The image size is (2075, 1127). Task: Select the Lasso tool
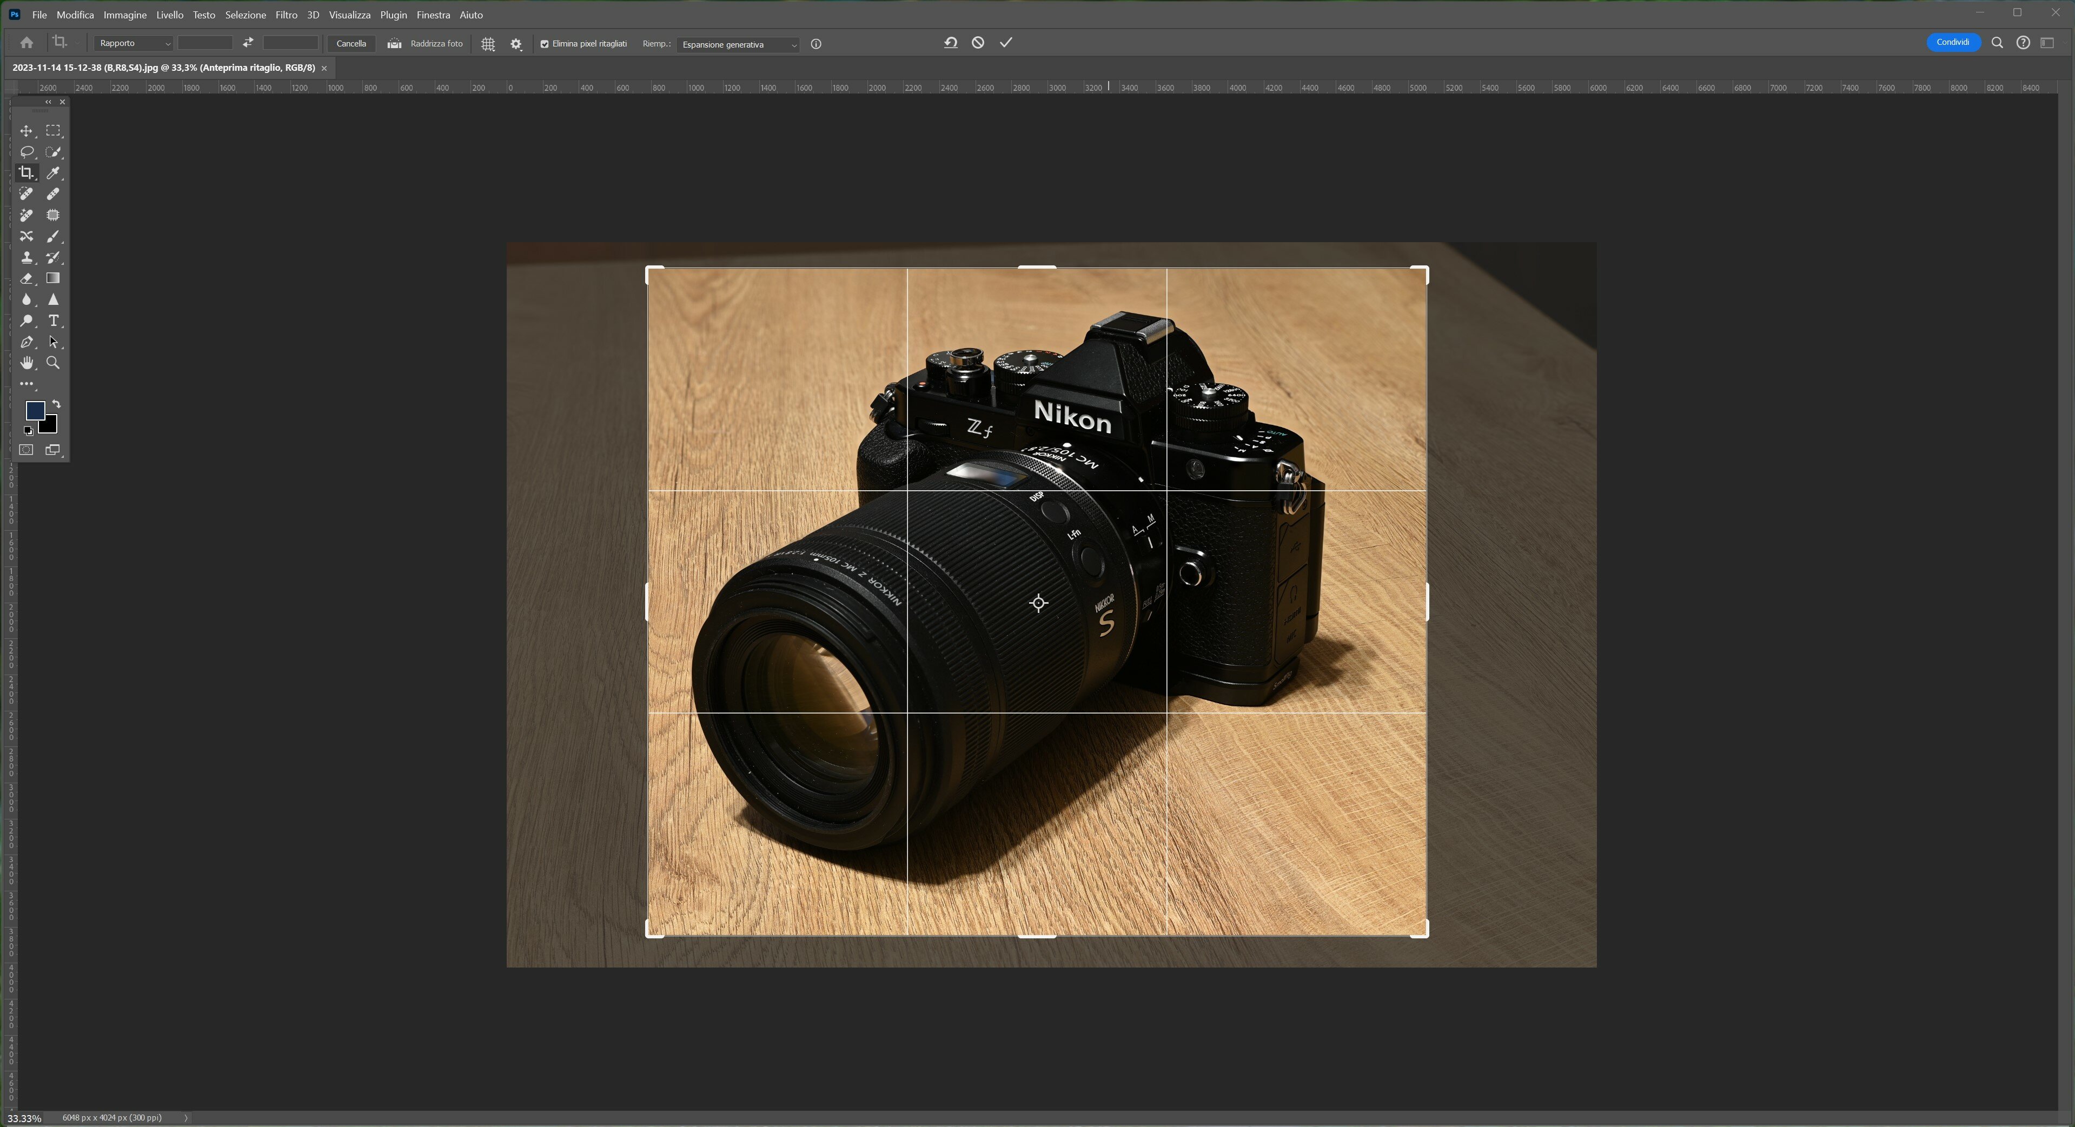click(x=26, y=151)
